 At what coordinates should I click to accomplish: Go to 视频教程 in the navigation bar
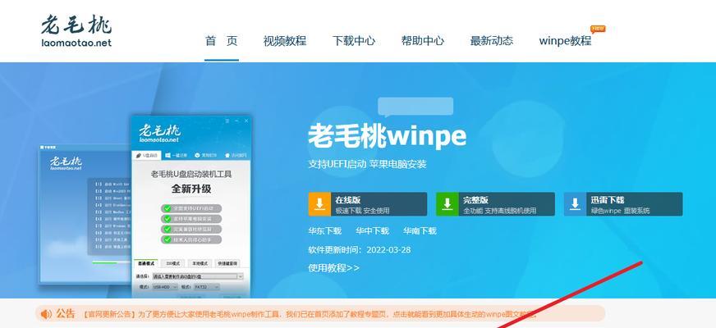284,41
